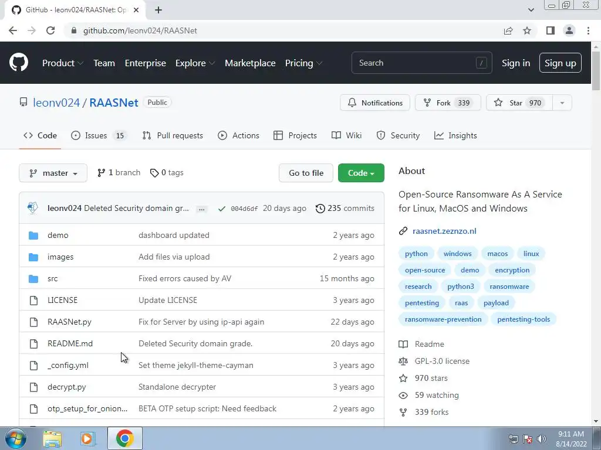Image resolution: width=601 pixels, height=450 pixels.
Task: Open media player from taskbar
Action: [x=87, y=439]
